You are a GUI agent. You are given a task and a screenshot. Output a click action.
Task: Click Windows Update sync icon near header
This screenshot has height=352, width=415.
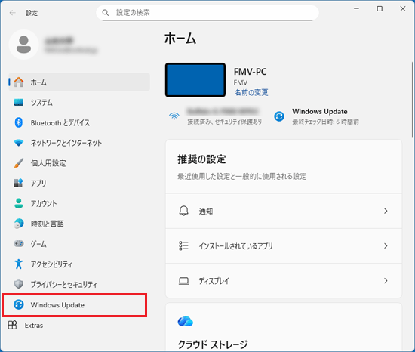(x=279, y=116)
